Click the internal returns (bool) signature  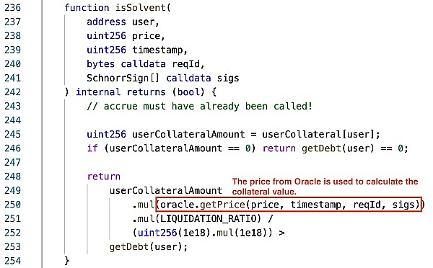coord(140,91)
